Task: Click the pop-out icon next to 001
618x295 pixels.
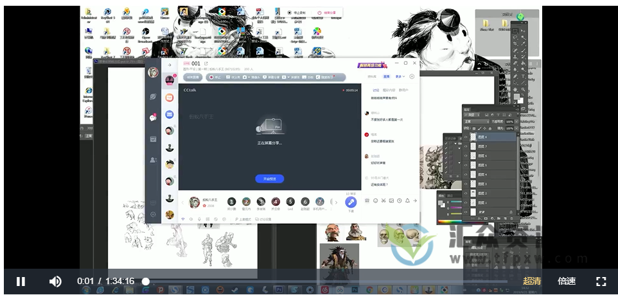Action: 206,63
